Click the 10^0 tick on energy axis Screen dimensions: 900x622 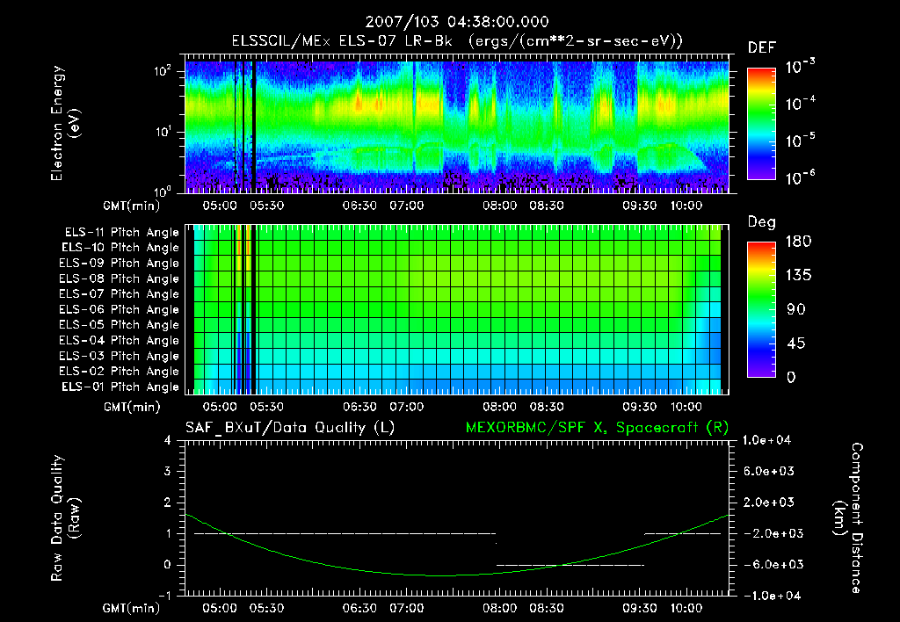pos(163,191)
